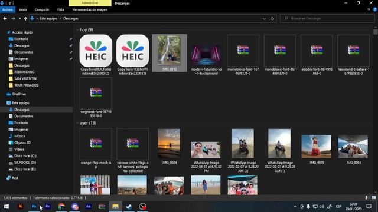The height and width of the screenshot is (212, 378).
Task: Select abodin-font archive file
Action: (x=317, y=55)
